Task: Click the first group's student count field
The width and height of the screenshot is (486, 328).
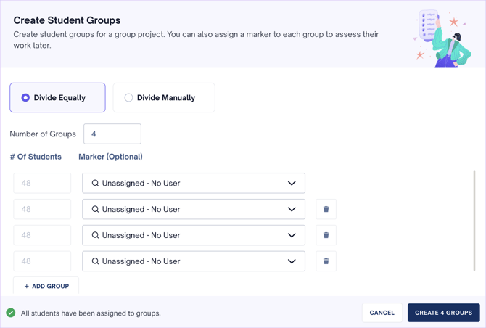Action: click(x=42, y=184)
